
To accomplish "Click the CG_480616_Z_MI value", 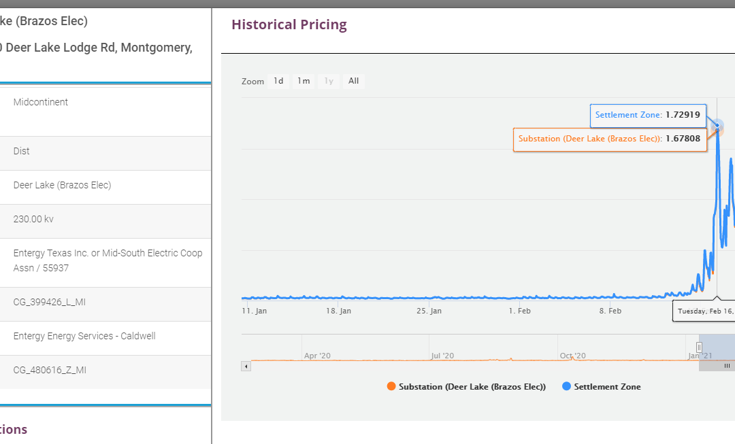I will 50,370.
